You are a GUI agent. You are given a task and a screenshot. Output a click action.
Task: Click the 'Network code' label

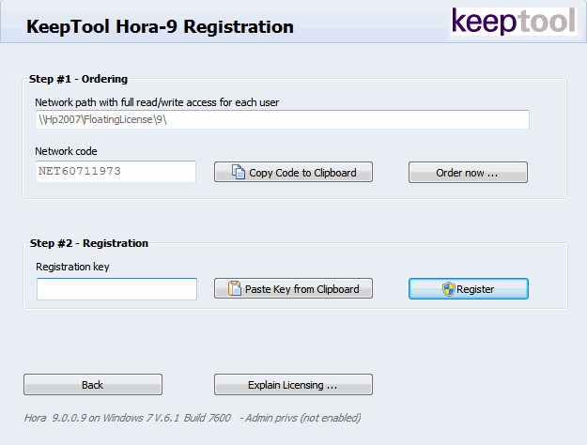pos(66,151)
